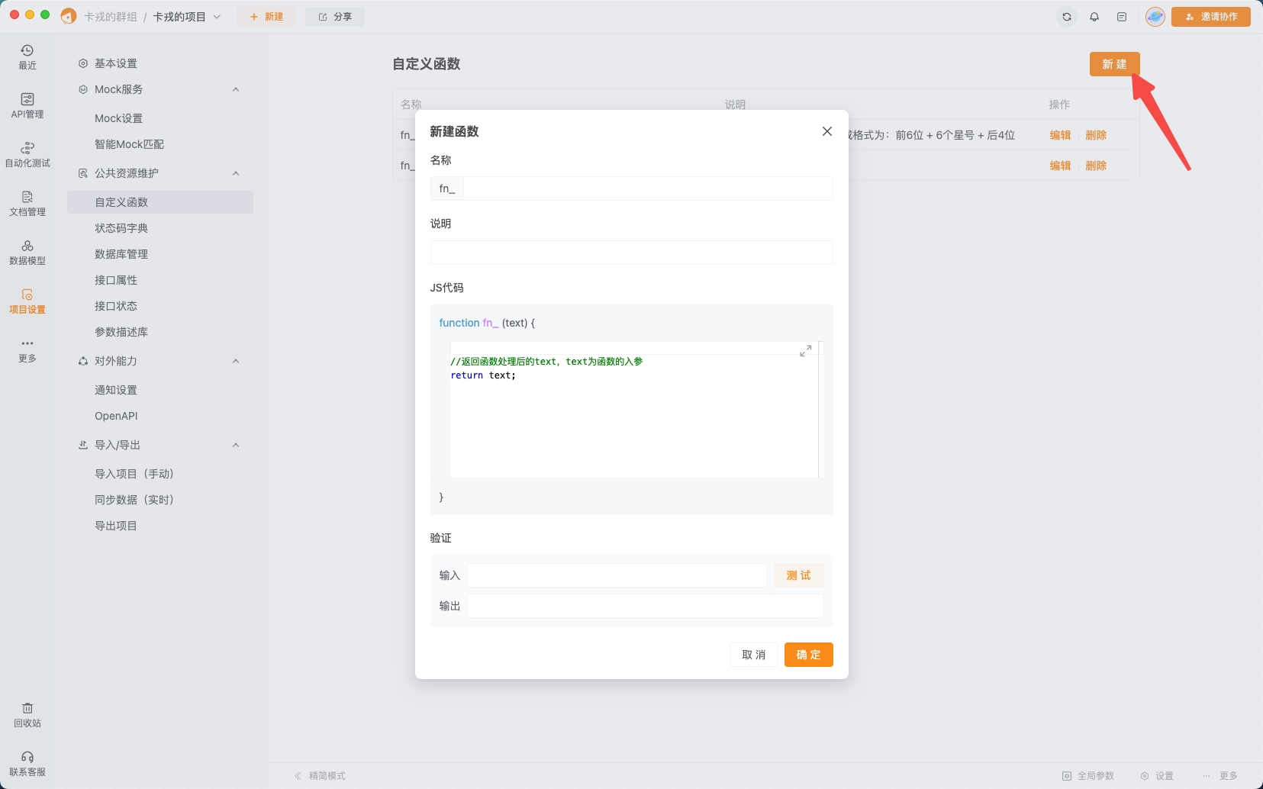The image size is (1263, 789).
Task: Open the 卡戎的项目 project dropdown
Action: 187,17
